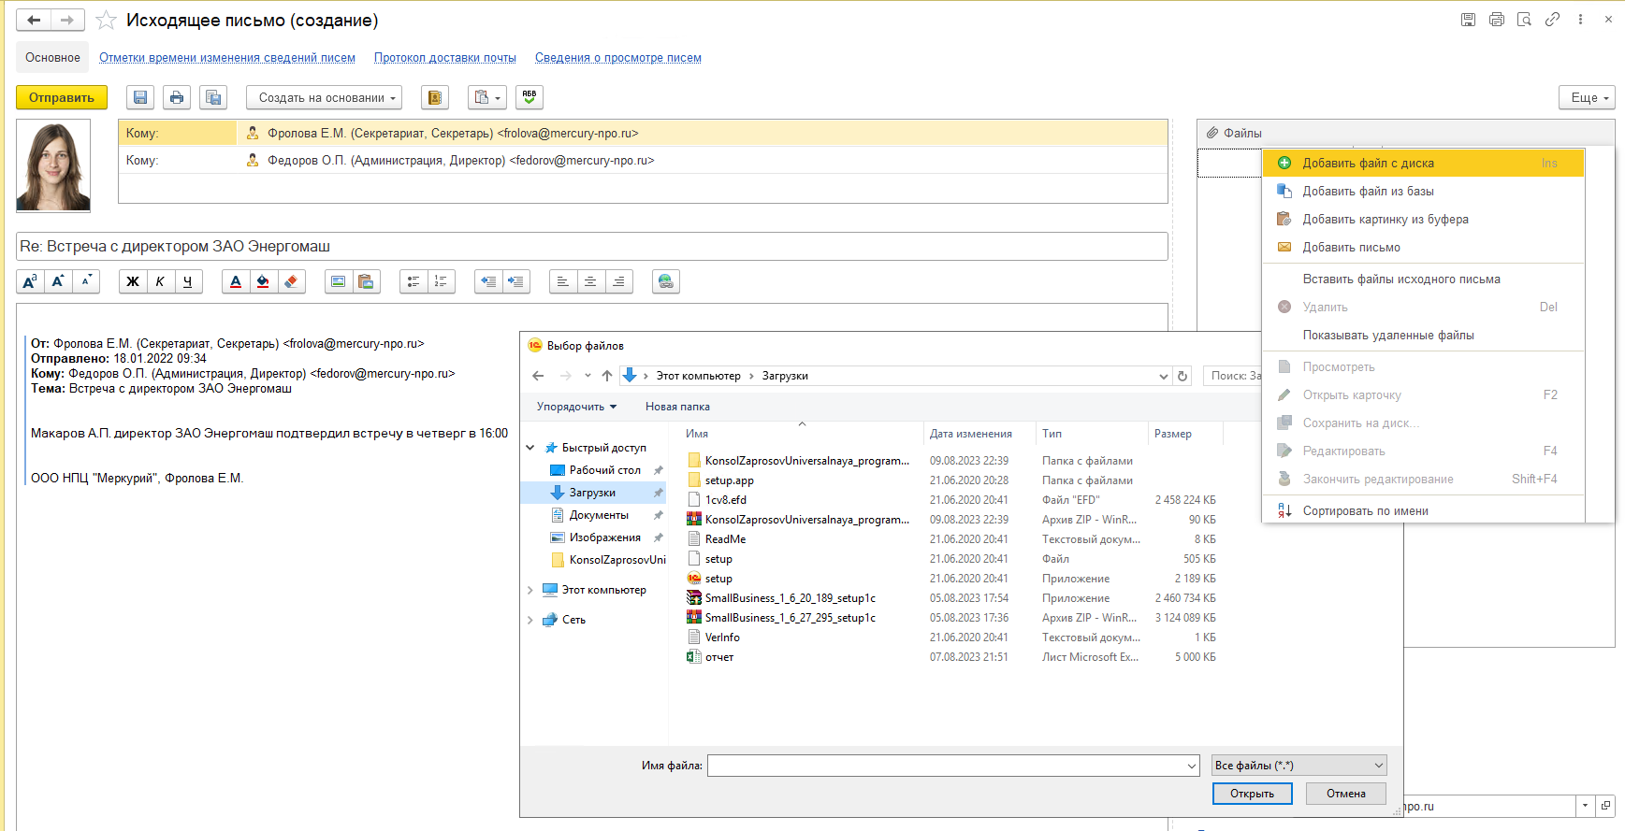Viewport: 1625px width, 831px height.
Task: Toggle underline formatting (Ч)
Action: (188, 281)
